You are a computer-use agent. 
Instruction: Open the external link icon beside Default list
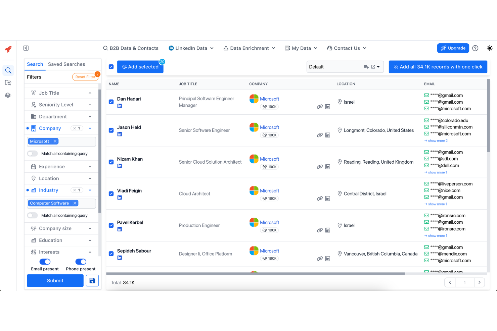[372, 66]
